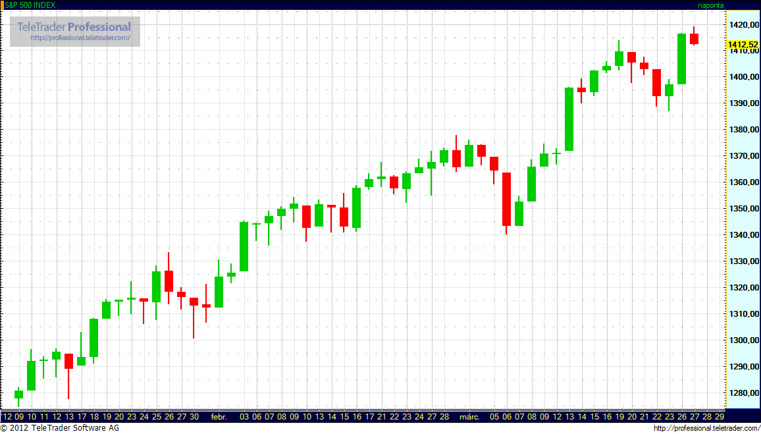Select the 'márc.' month marker on time axis
The width and height of the screenshot is (761, 434).
[469, 417]
